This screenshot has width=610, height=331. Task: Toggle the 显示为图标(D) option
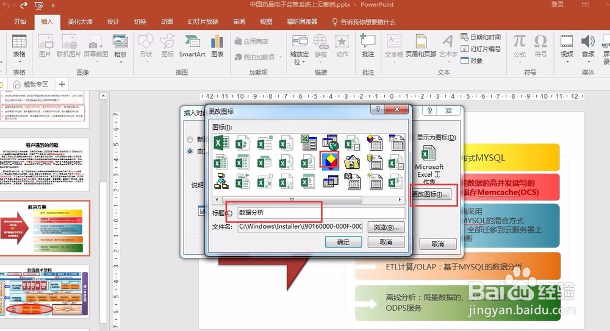pos(436,137)
